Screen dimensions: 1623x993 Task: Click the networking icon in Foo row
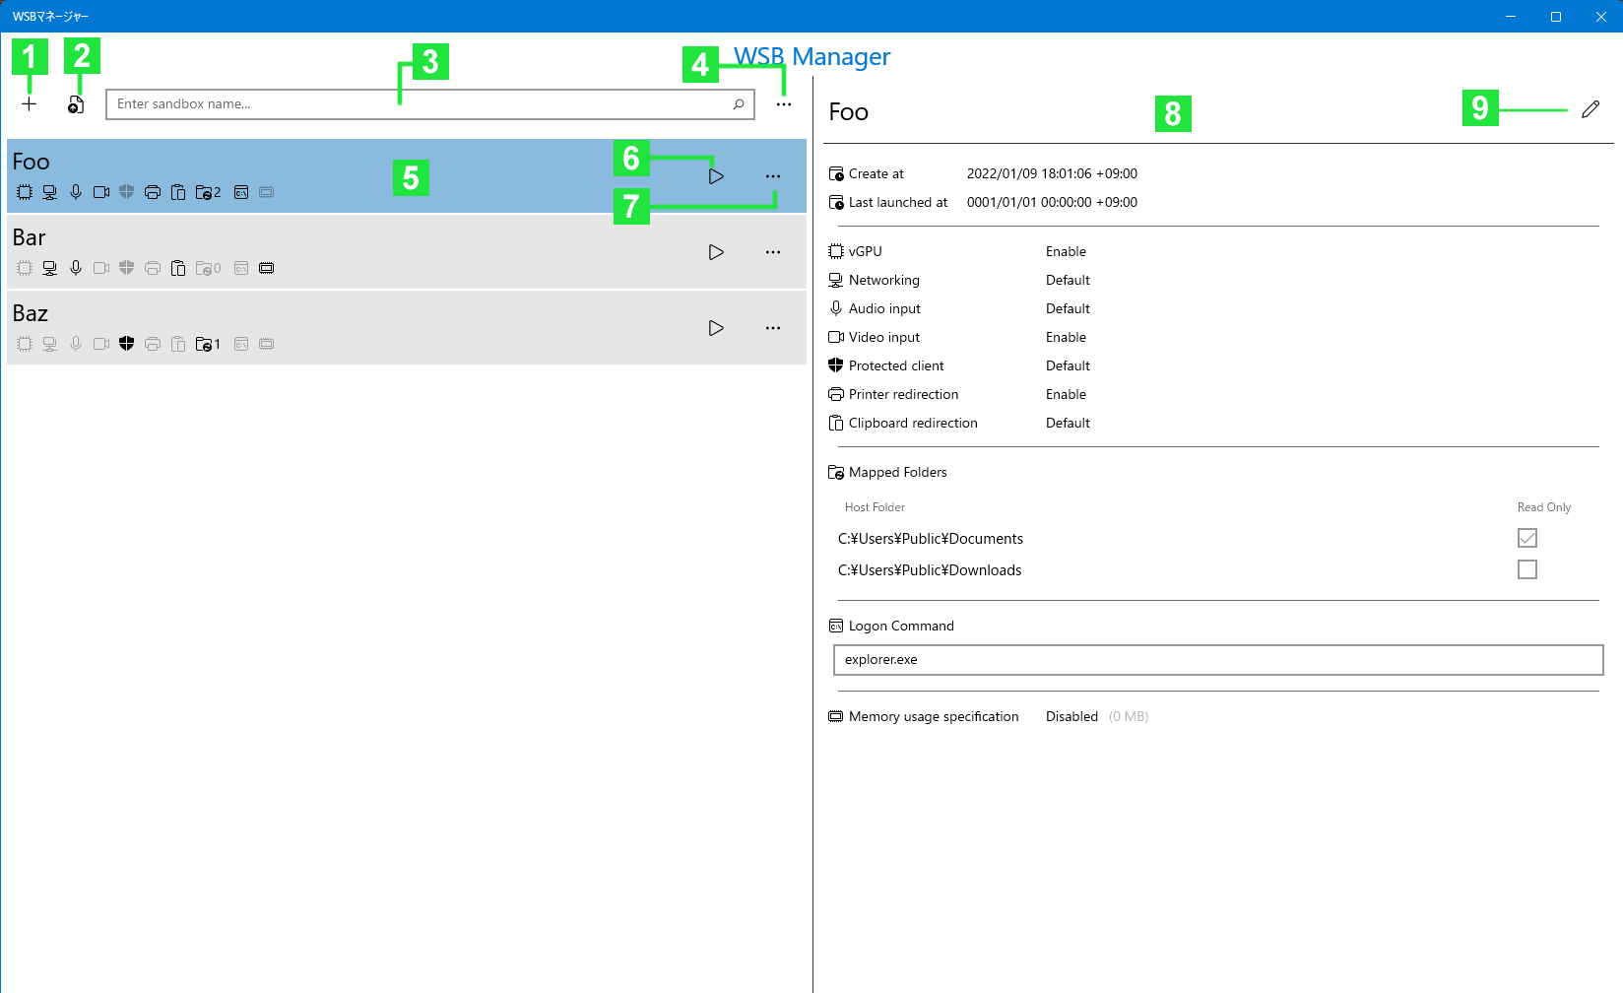[49, 192]
